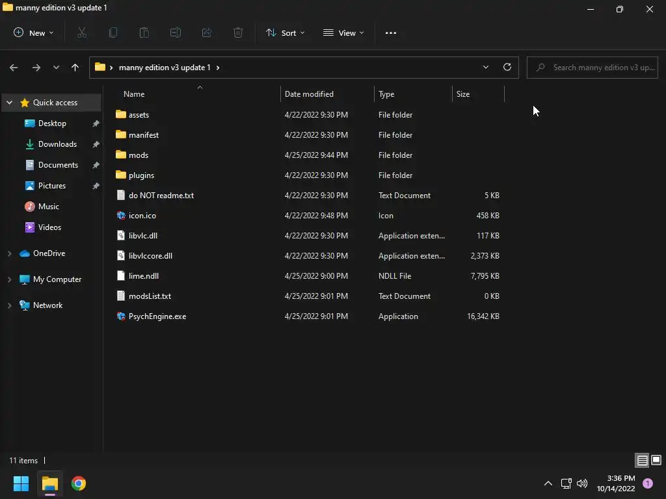The width and height of the screenshot is (666, 499).
Task: Open the volume speaker control
Action: click(x=582, y=483)
